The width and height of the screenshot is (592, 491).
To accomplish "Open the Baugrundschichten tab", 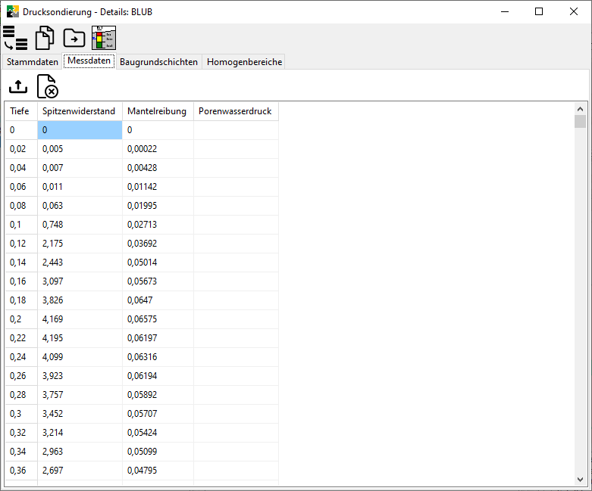I will click(158, 62).
